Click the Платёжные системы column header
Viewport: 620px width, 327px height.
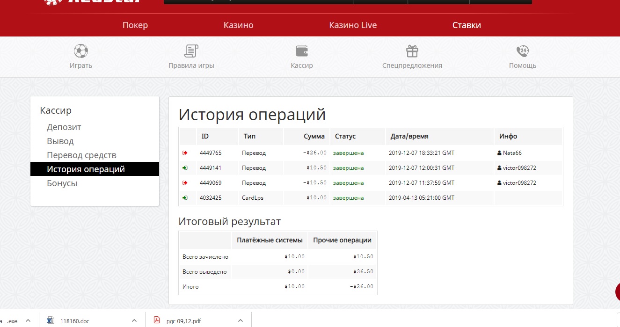(270, 240)
